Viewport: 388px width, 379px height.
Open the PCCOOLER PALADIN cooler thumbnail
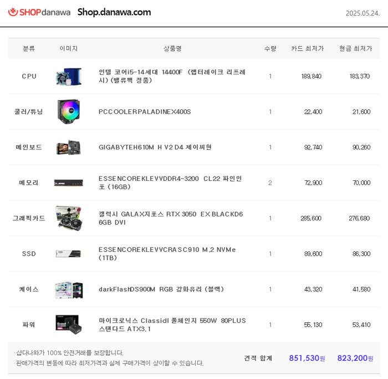69,112
